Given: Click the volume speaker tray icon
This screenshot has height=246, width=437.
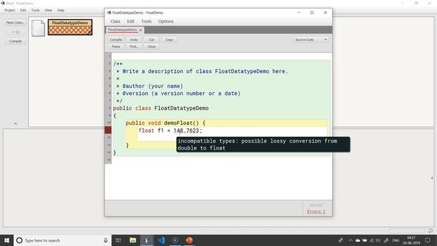Looking at the screenshot, I should (378, 240).
